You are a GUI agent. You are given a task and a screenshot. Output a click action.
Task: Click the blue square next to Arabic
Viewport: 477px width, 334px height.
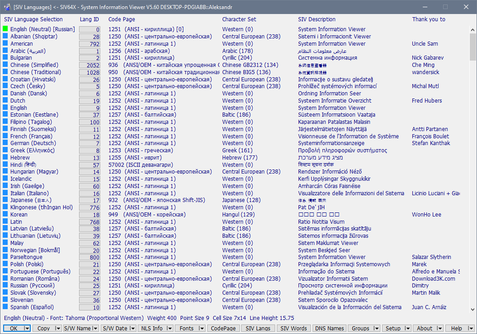point(5,50)
